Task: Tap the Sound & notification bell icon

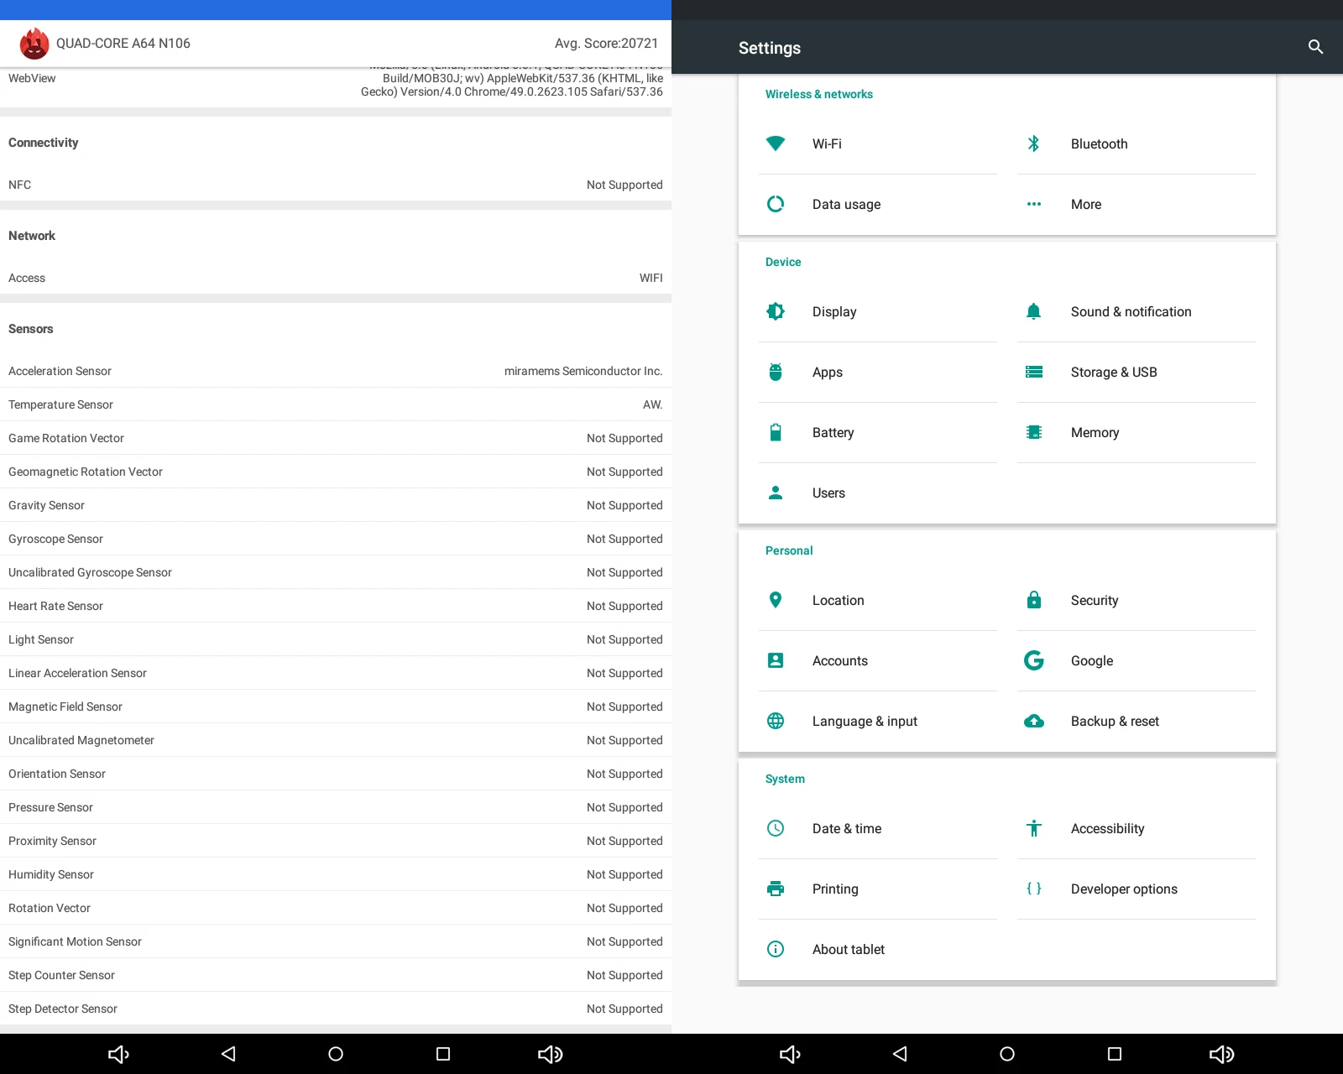Action: click(1034, 311)
